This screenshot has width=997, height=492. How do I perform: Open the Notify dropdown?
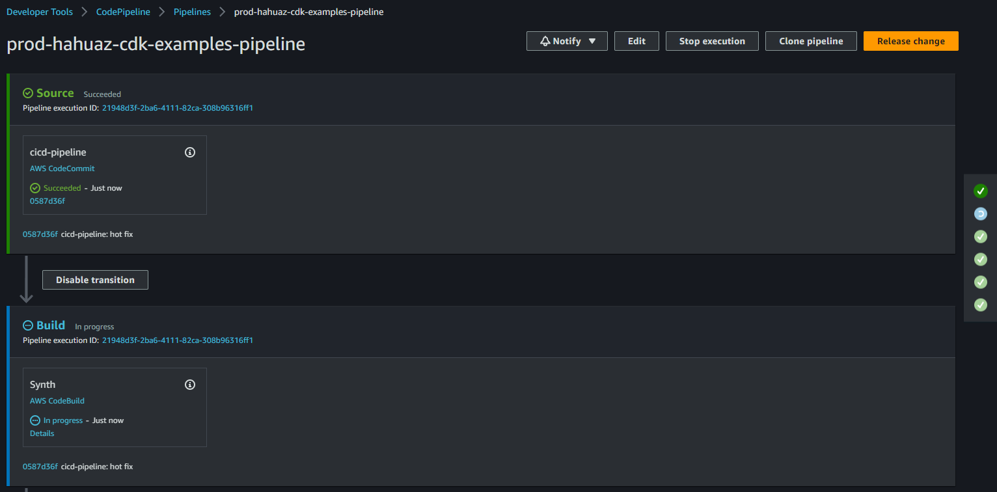click(x=567, y=41)
